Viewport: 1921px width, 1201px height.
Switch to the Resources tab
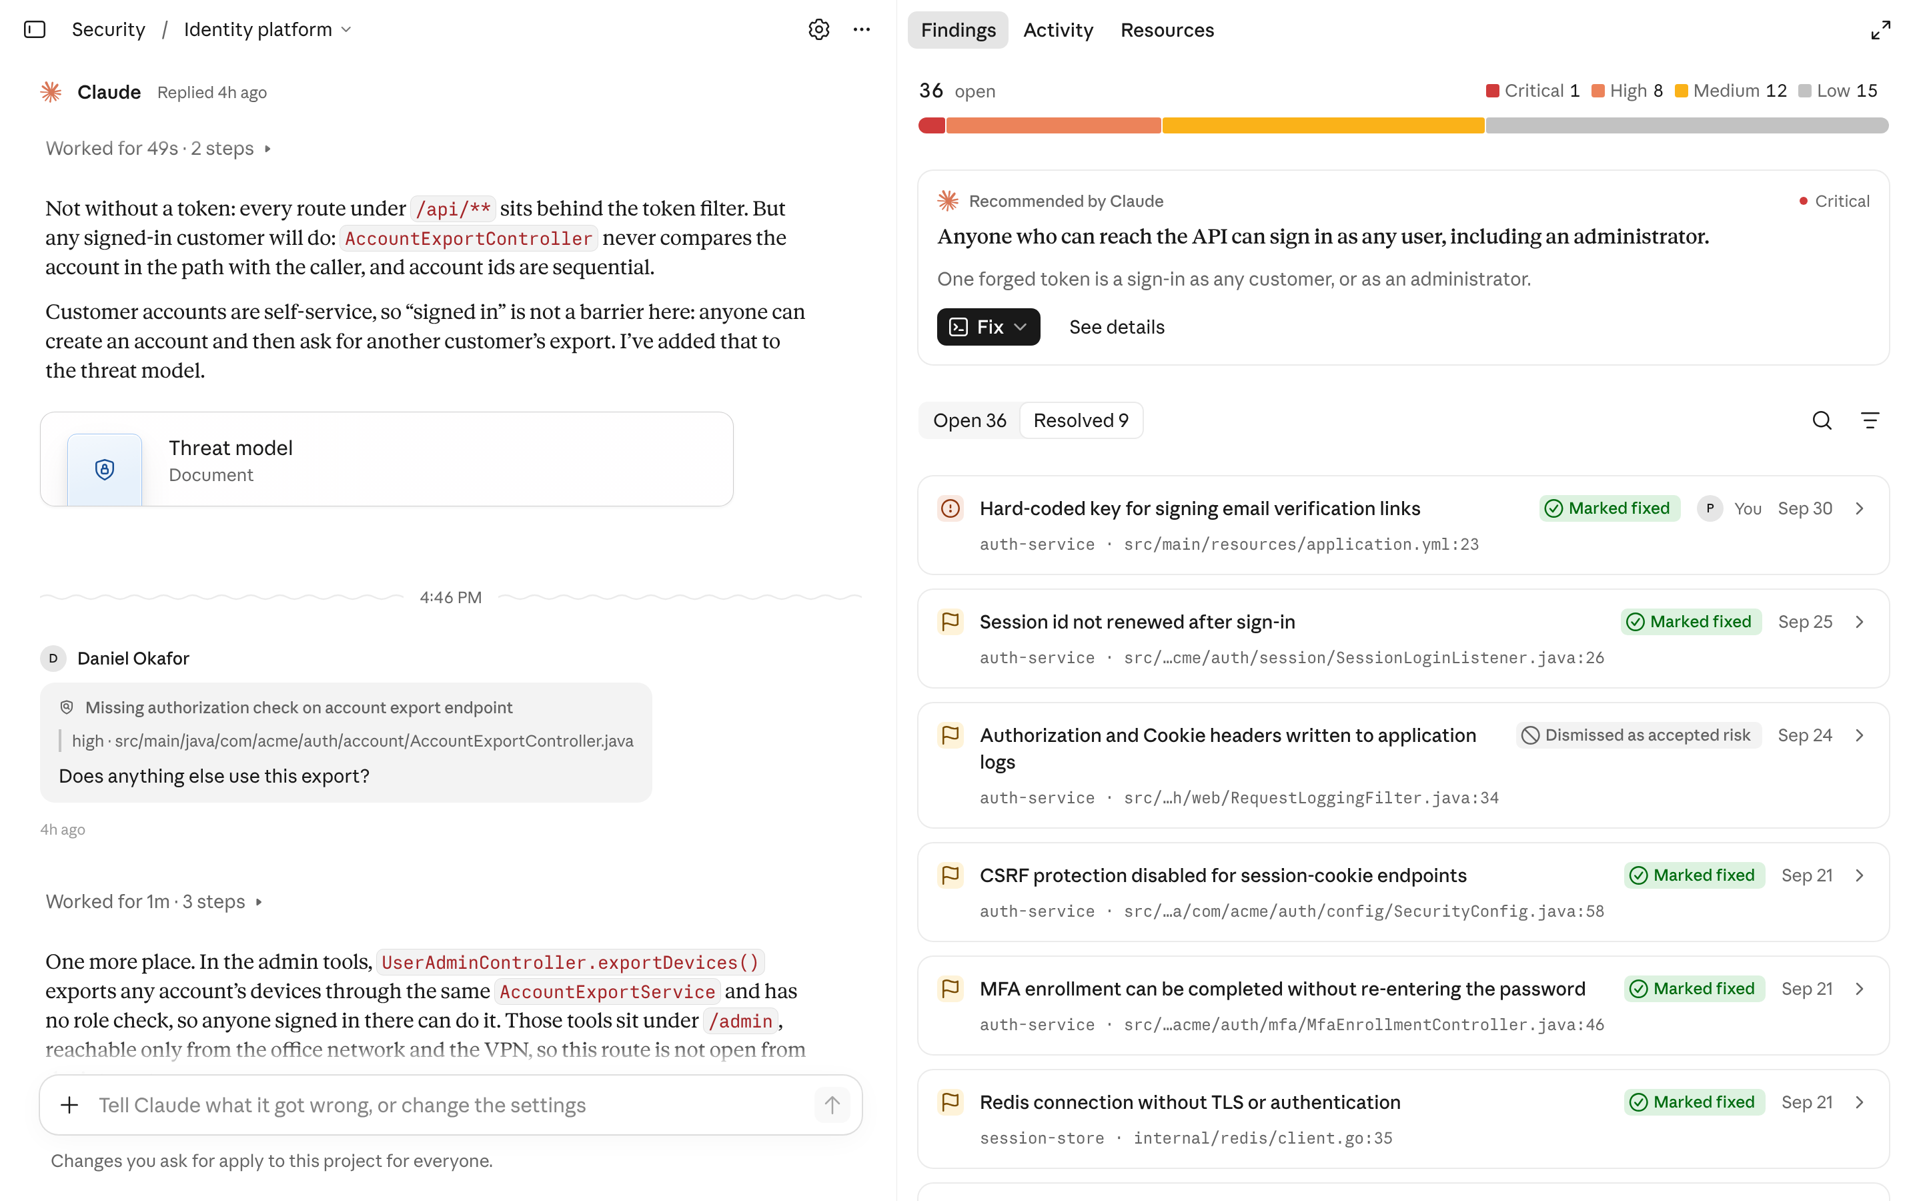click(1167, 30)
